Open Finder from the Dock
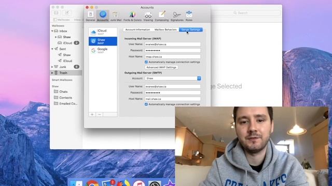Screen dimensions: 332x186 [76, 183]
